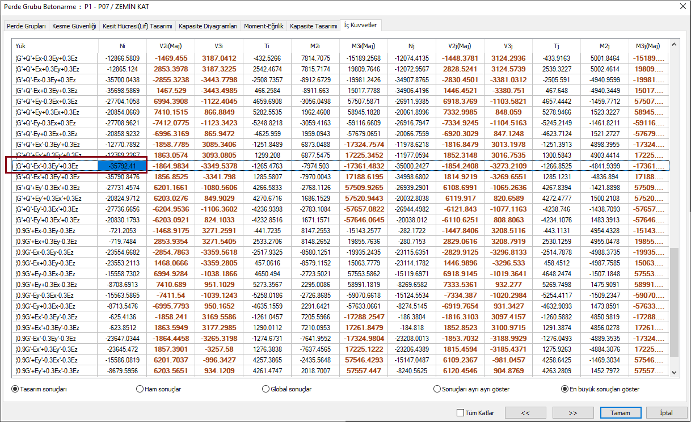Open Kesit Hücresi(Lif) Tasarımı tab

tap(137, 26)
